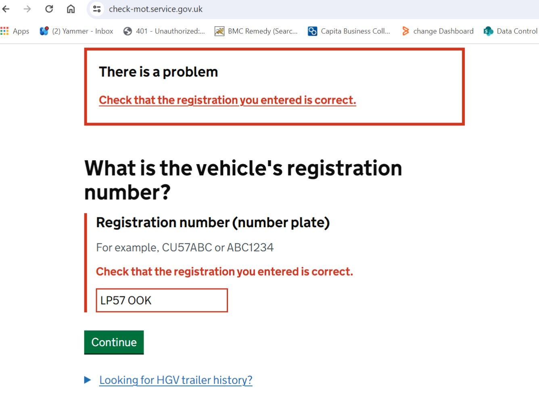Click the registration number input field
Screen dimensions: 539x420
(x=162, y=300)
